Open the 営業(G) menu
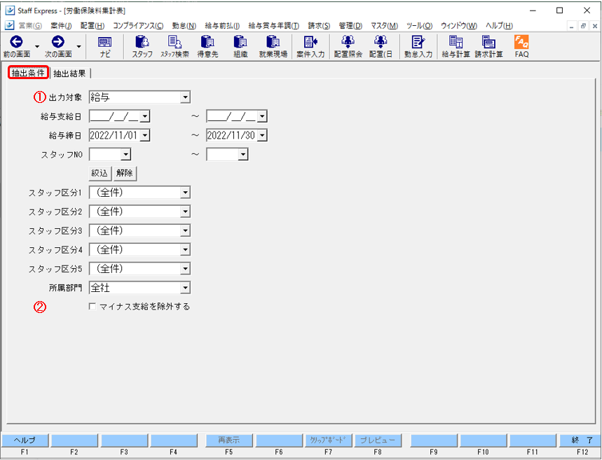The width and height of the screenshot is (602, 460). tap(30, 26)
